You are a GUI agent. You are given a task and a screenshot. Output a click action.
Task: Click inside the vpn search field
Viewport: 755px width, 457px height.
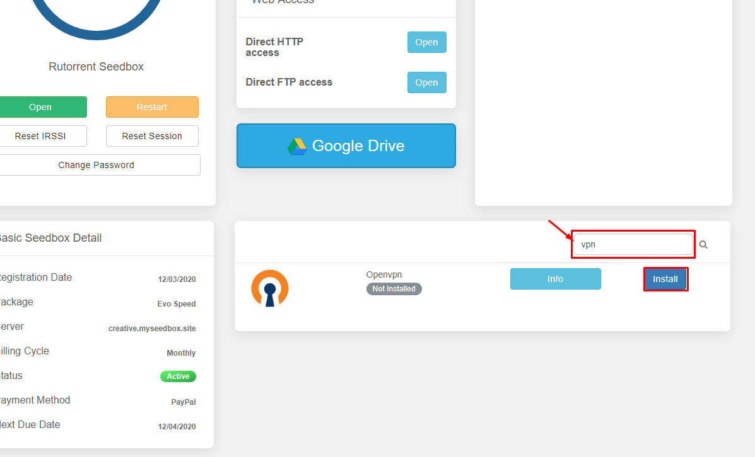click(x=631, y=244)
